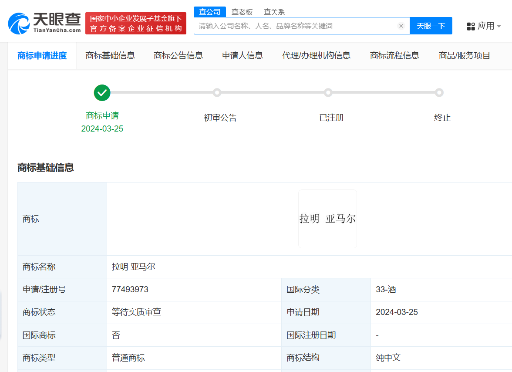Click the 拉明 亚马尔 trademark image
This screenshot has height=372, width=512.
click(x=327, y=218)
